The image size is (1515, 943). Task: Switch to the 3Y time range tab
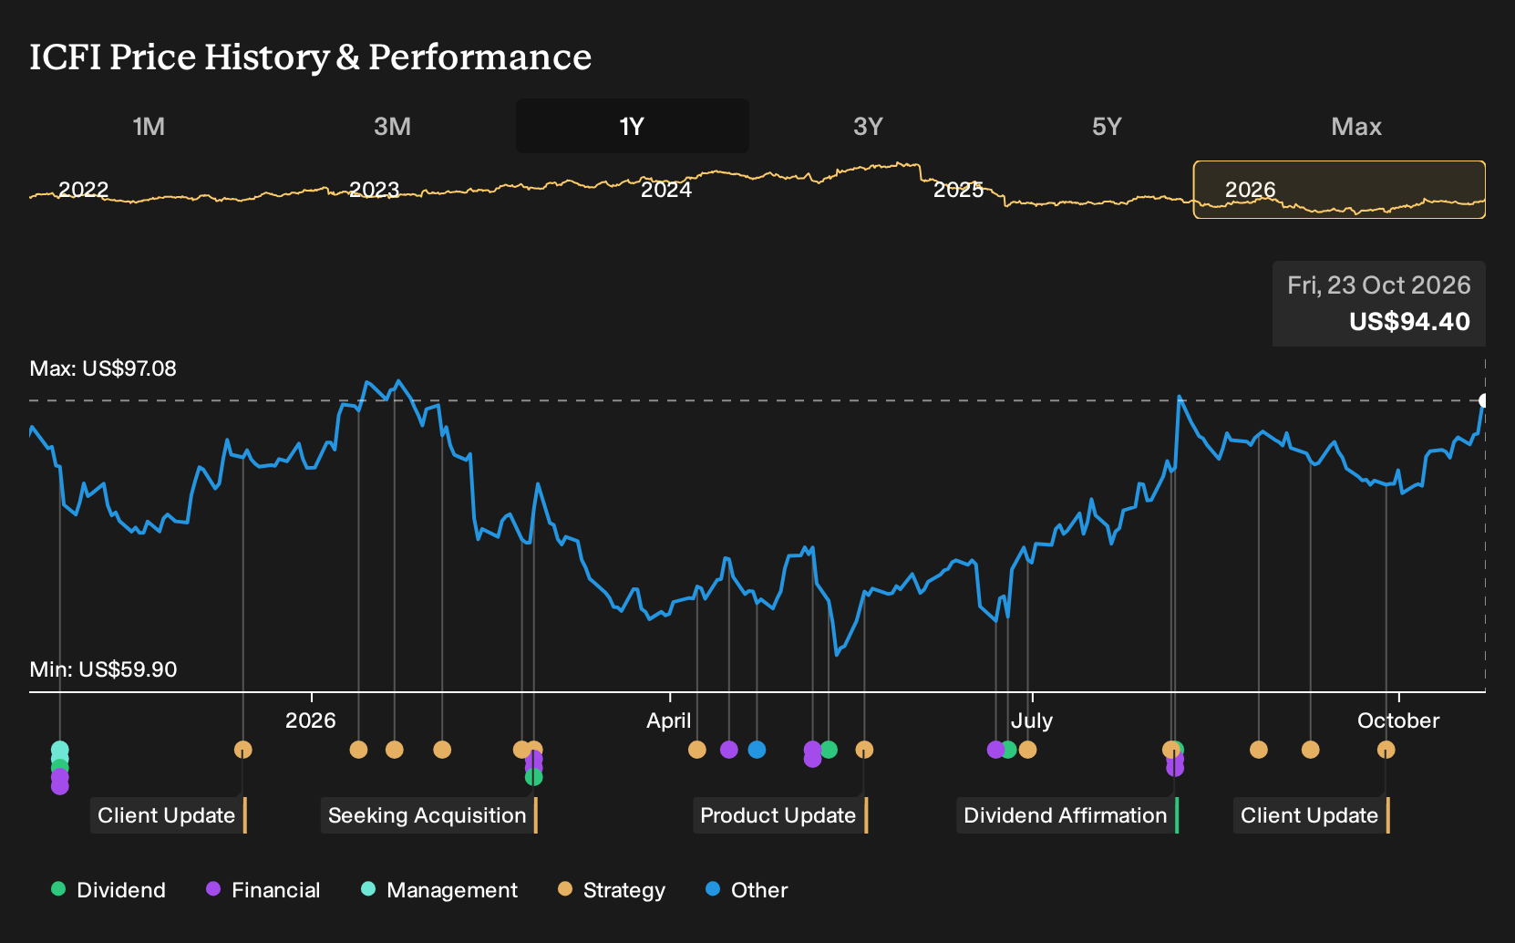point(868,126)
